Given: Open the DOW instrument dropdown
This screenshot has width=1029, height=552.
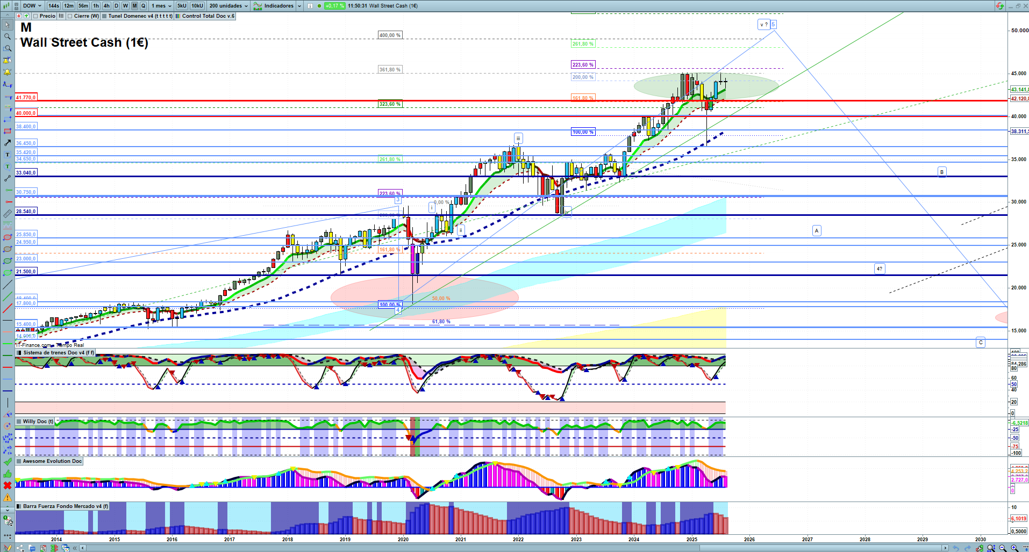Looking at the screenshot, I should coord(32,6).
